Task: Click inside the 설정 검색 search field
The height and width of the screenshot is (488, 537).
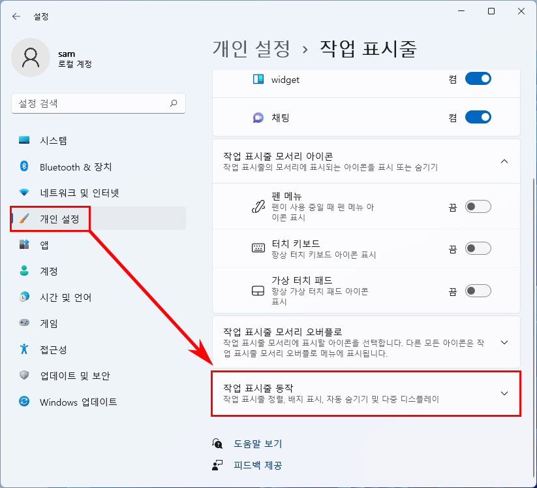Action: click(98, 103)
